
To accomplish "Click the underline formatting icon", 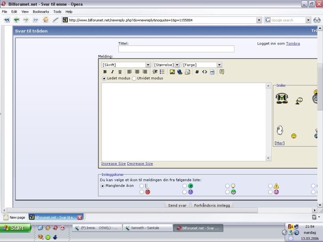I will pos(119,72).
